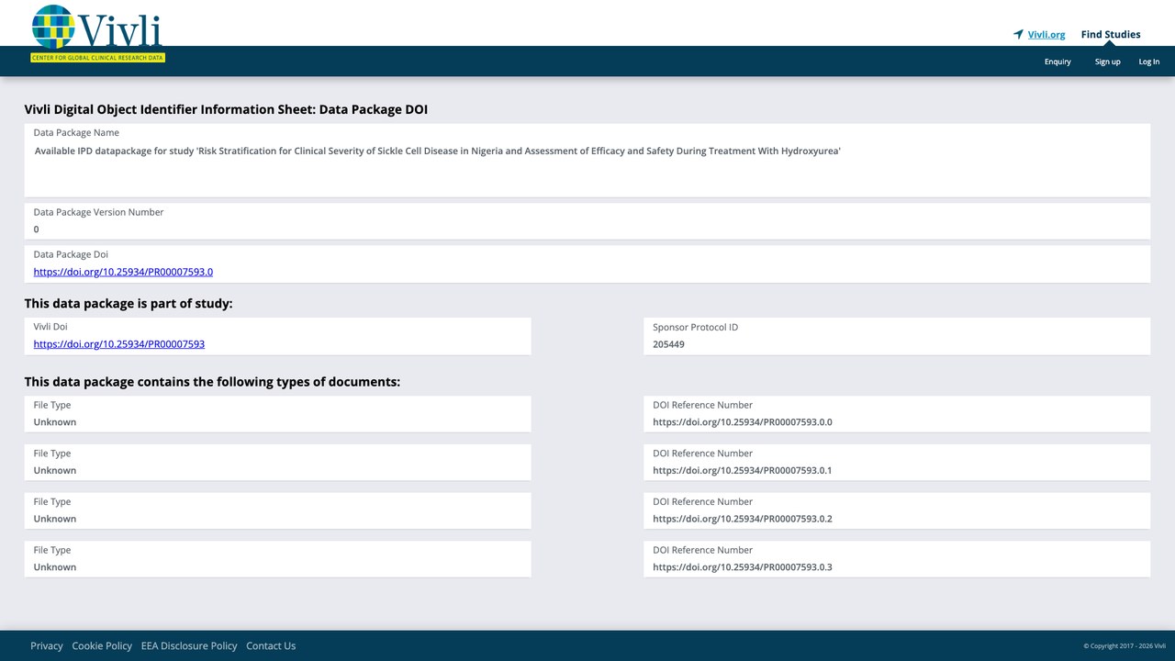Click the 'following types of documents' heading
This screenshot has width=1175, height=661.
pyautogui.click(x=212, y=382)
